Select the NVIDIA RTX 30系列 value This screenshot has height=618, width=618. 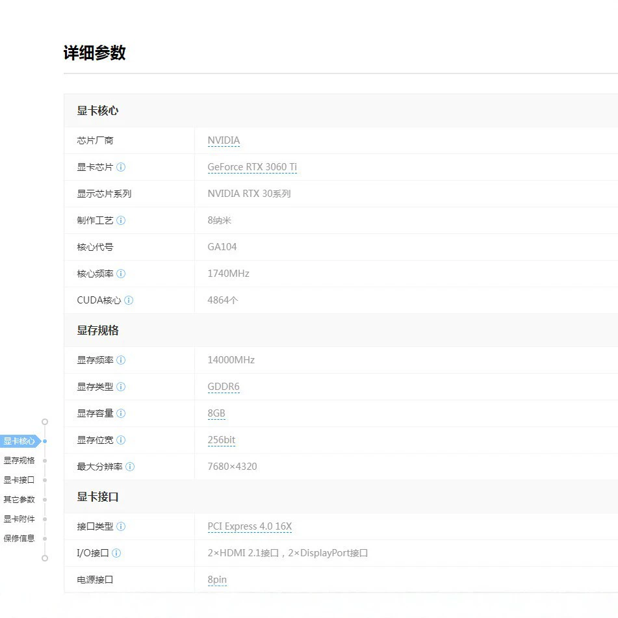point(249,194)
